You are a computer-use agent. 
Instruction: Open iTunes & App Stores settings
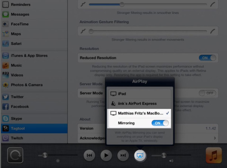coord(29,55)
